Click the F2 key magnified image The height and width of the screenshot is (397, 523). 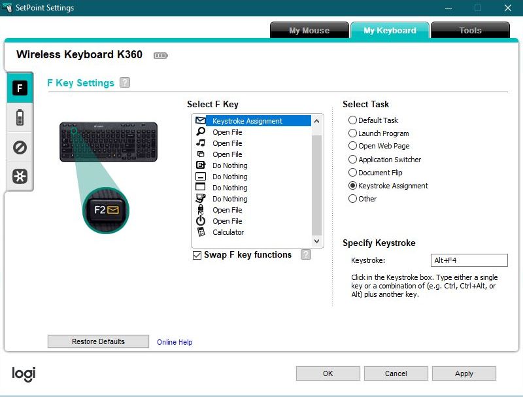click(x=106, y=210)
